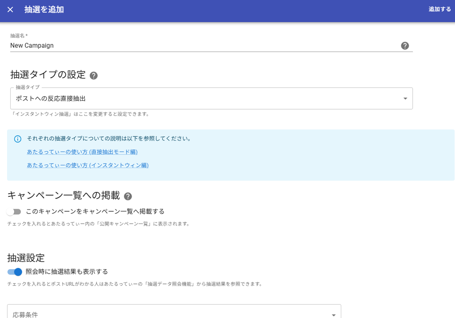This screenshot has height=318, width=455.
Task: Open the 直接抽出モード編 usage guide link
Action: (x=82, y=152)
